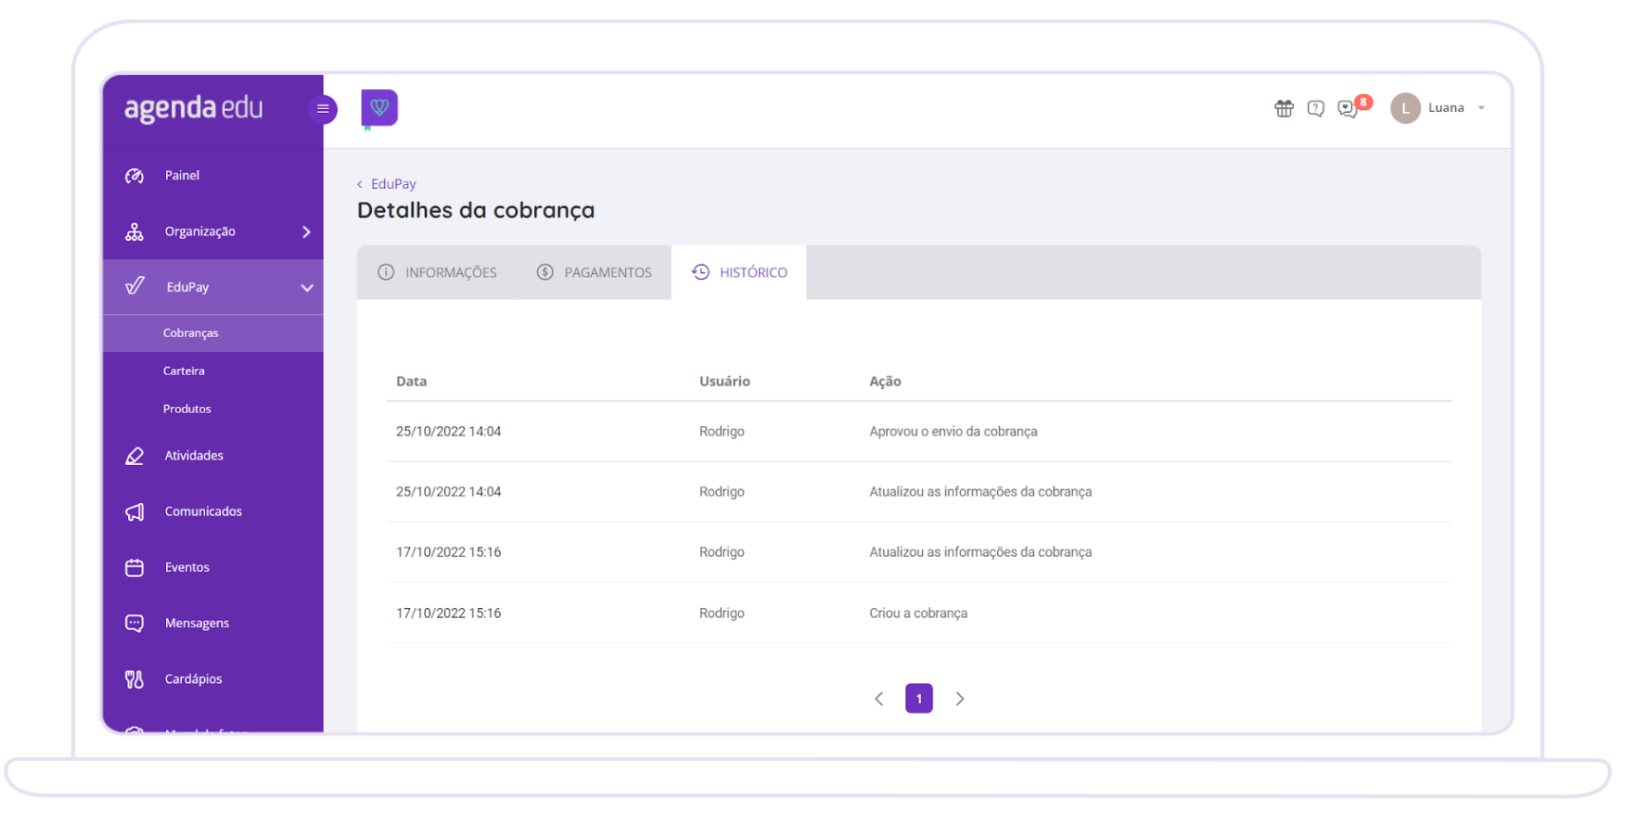Click Luana's avatar circle
The image size is (1625, 815).
(1405, 108)
